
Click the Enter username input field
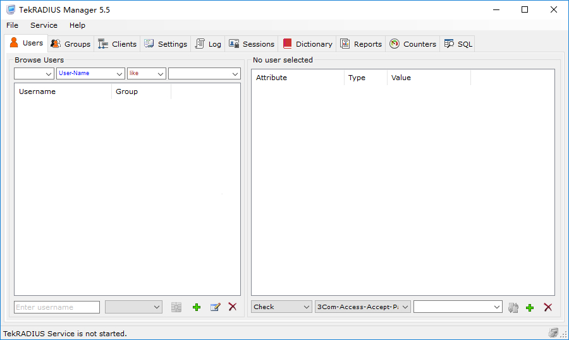(57, 307)
